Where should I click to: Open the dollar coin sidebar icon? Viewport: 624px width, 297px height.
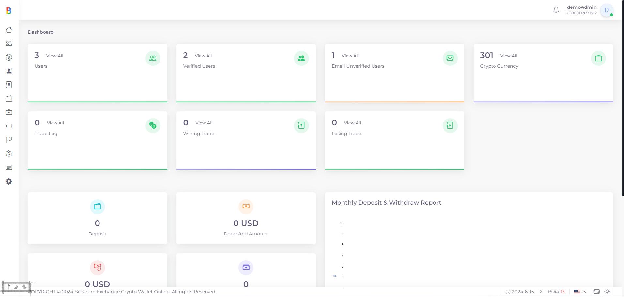(9, 57)
